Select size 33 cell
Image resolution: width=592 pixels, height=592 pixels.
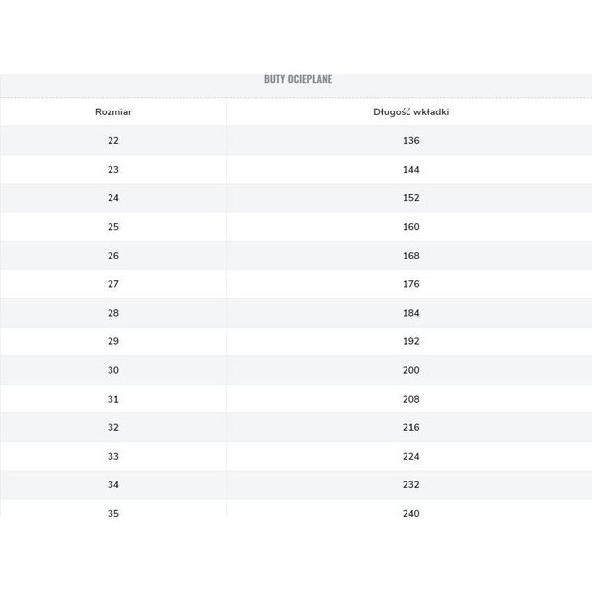pyautogui.click(x=113, y=457)
